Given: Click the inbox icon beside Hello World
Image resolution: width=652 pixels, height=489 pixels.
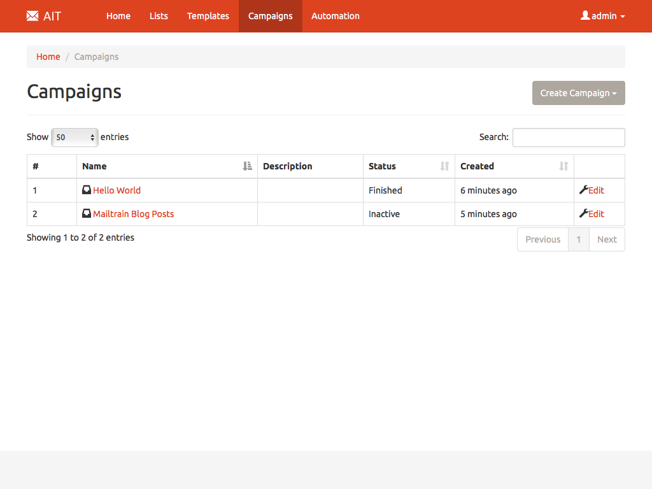Looking at the screenshot, I should [x=87, y=190].
